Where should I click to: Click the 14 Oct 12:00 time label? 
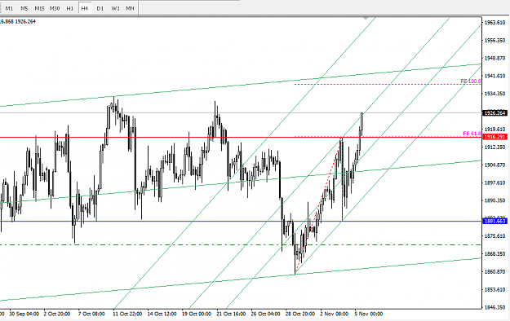click(x=162, y=314)
